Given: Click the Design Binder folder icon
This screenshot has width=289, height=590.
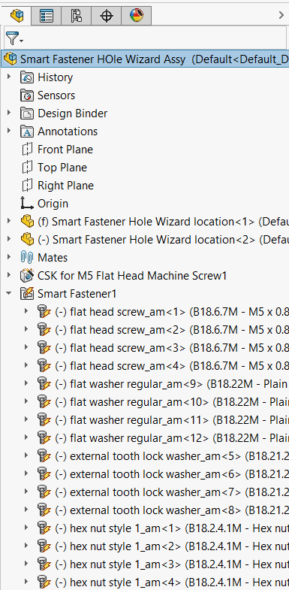Looking at the screenshot, I should [27, 113].
